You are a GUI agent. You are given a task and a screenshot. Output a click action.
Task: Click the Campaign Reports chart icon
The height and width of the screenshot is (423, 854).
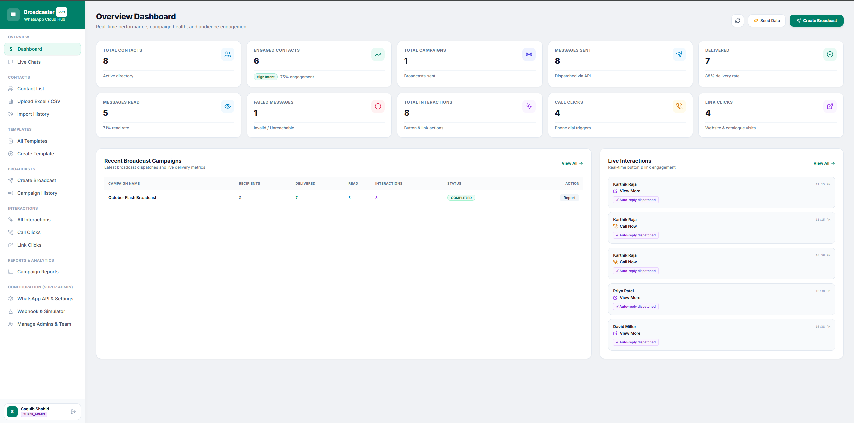pos(11,272)
